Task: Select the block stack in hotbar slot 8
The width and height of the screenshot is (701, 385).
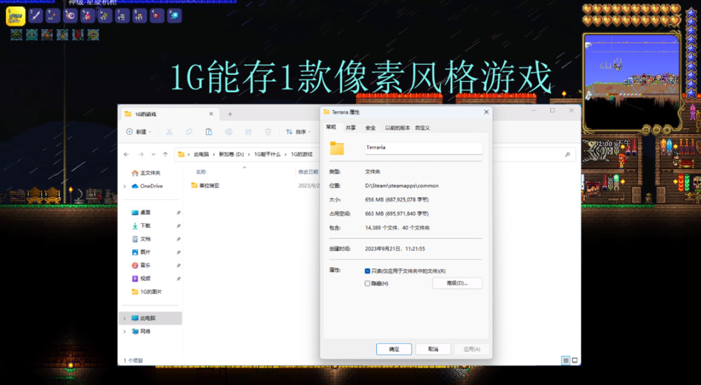Action: click(x=139, y=15)
